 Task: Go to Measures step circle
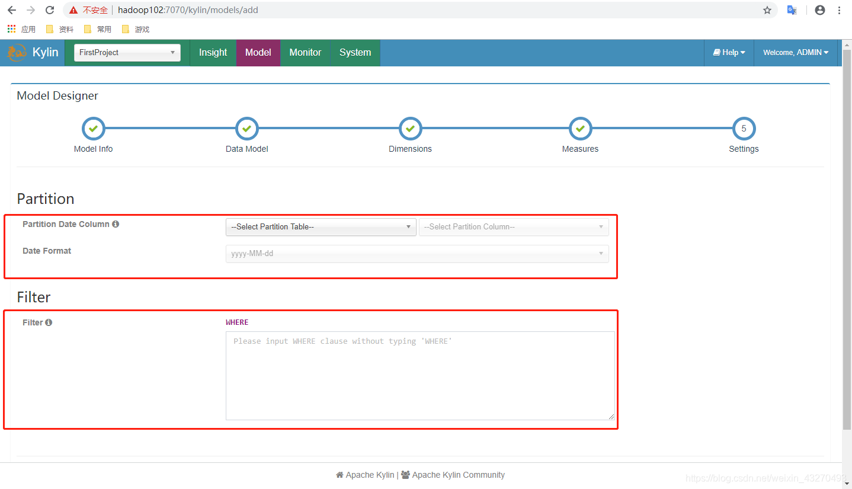(581, 129)
